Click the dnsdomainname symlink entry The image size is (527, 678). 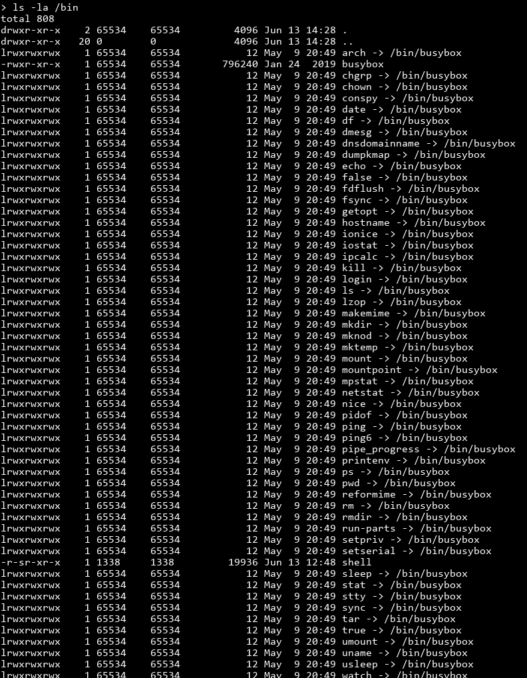pos(429,143)
